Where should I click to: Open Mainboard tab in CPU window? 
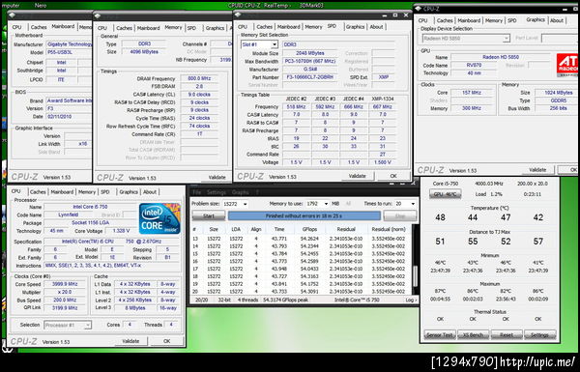pyautogui.click(x=62, y=192)
